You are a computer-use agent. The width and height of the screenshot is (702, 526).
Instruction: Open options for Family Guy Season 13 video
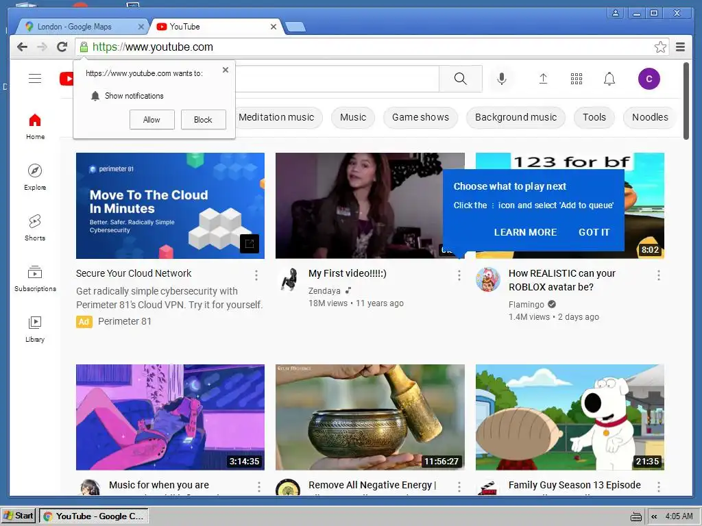coord(659,487)
